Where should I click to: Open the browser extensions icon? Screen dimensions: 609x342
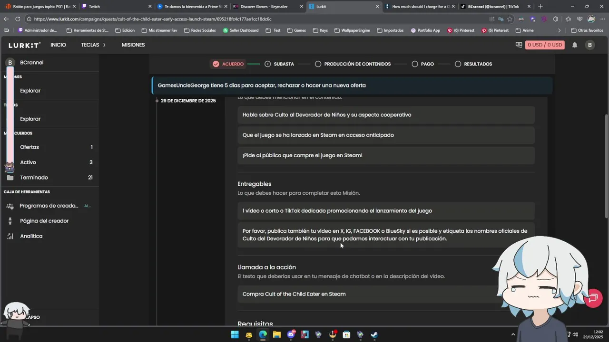point(555,19)
